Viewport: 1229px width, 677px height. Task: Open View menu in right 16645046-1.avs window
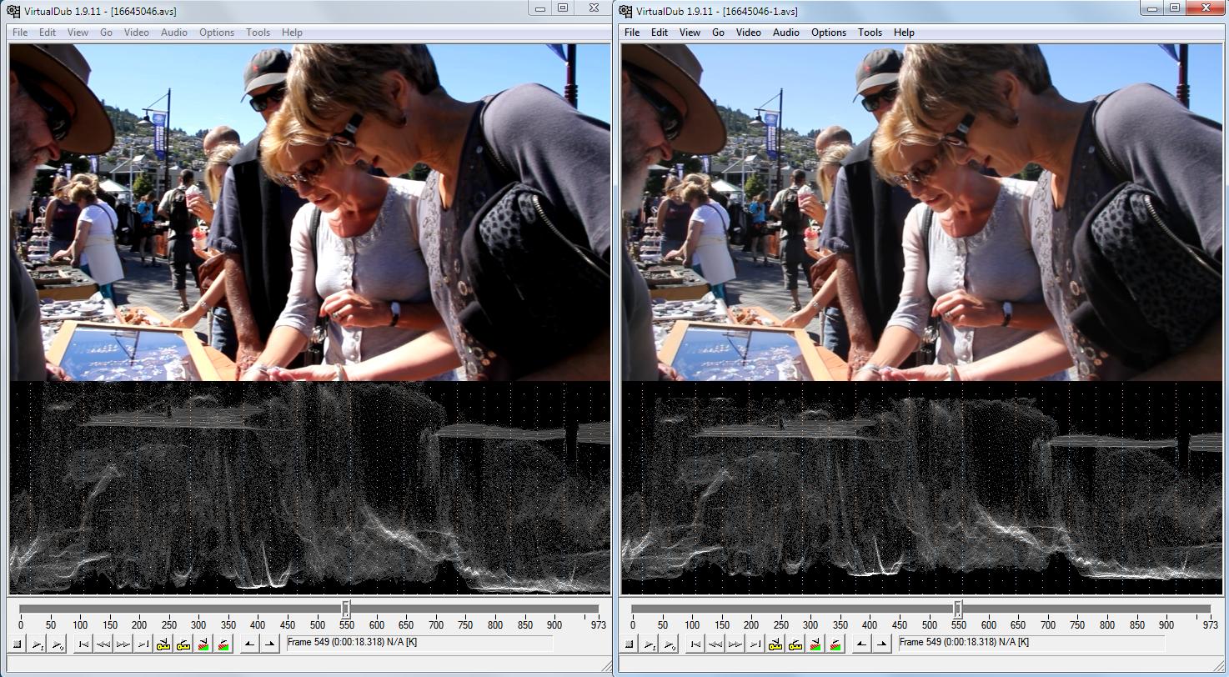click(690, 33)
